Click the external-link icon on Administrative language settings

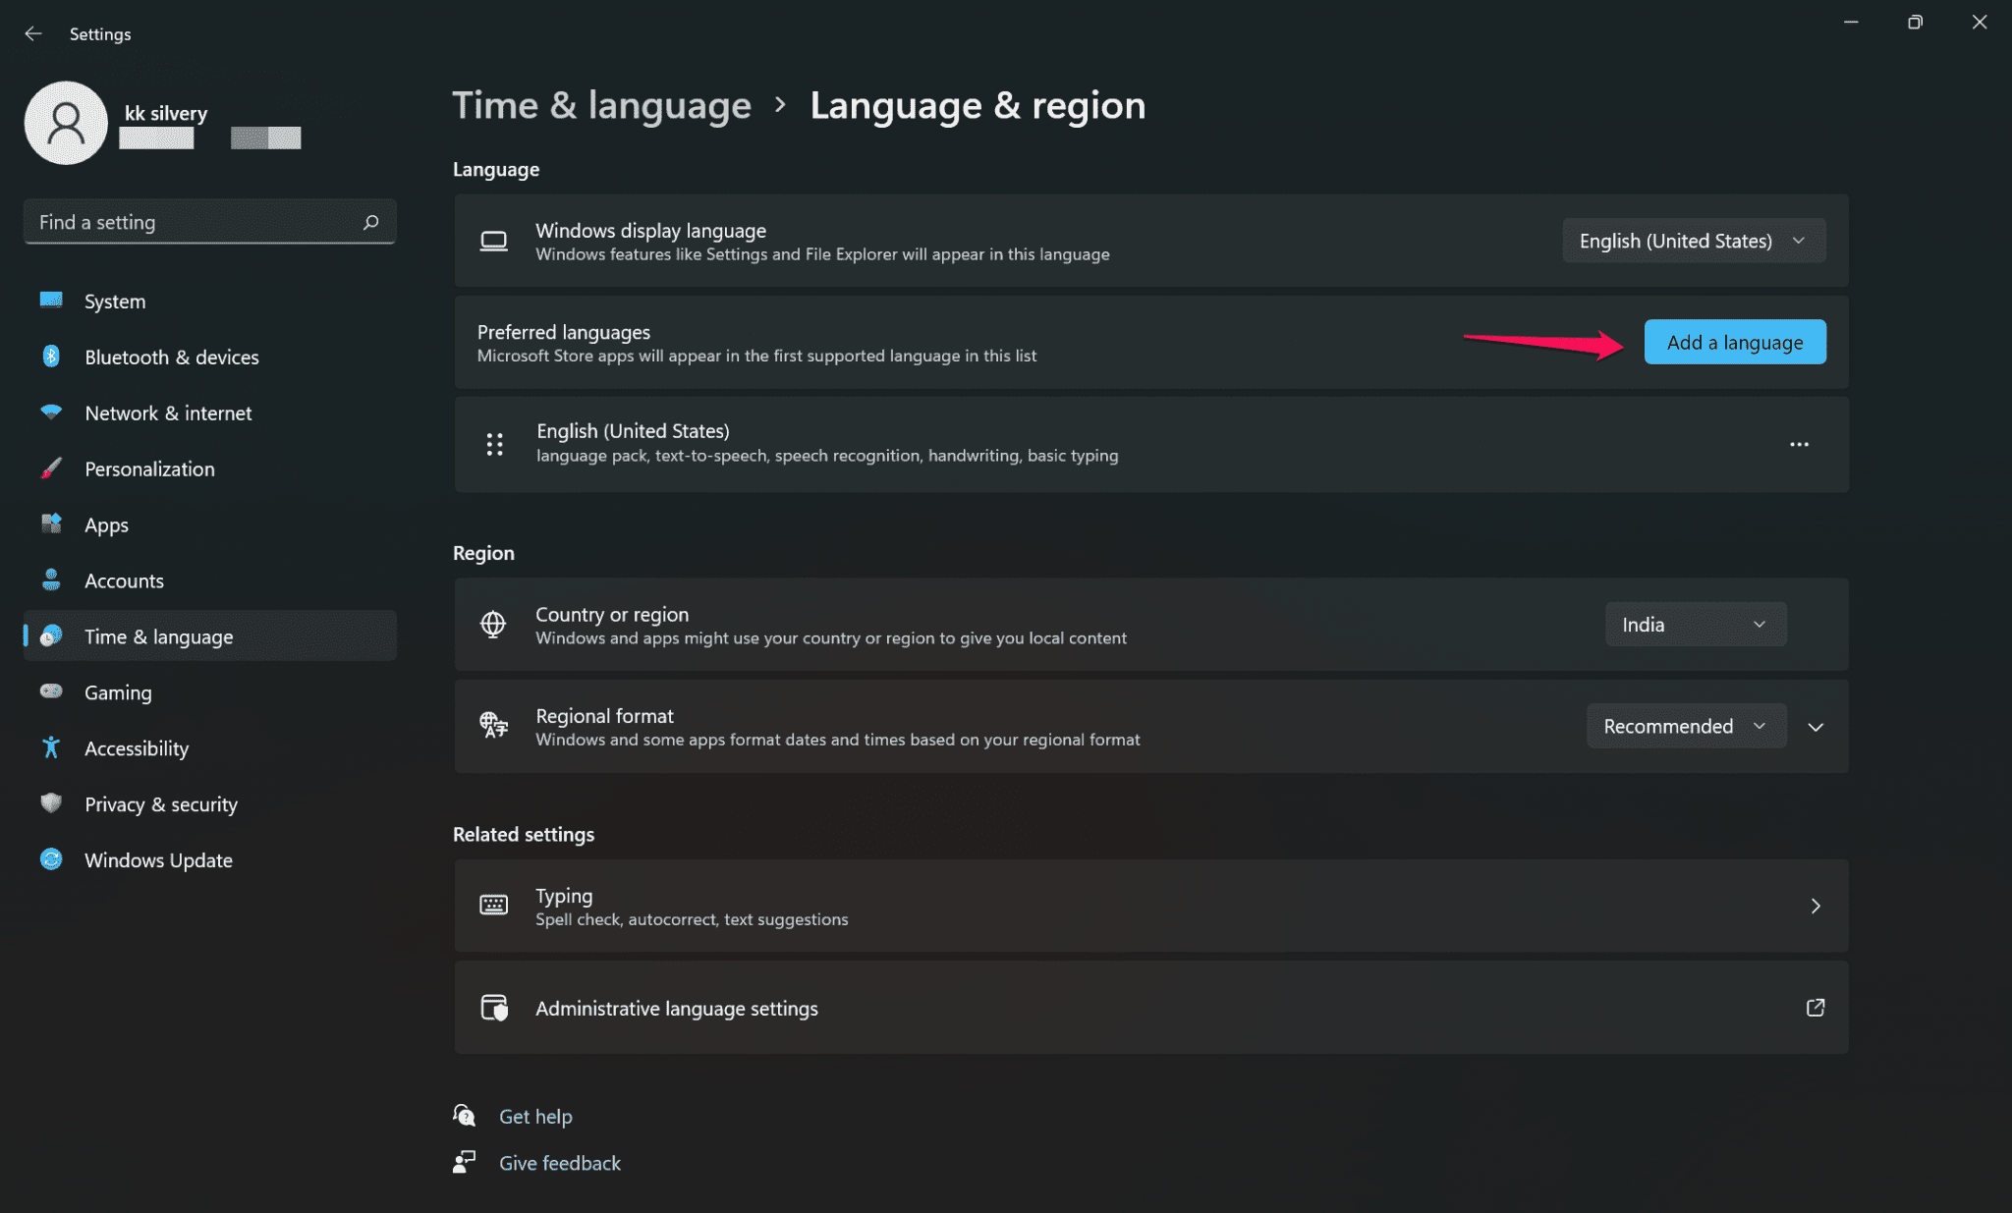(x=1815, y=1008)
